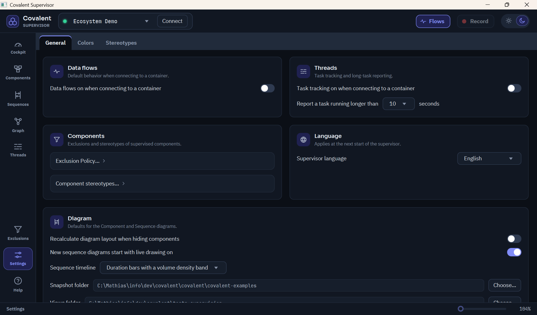
Task: Switch to the Colors tab
Action: tap(86, 43)
